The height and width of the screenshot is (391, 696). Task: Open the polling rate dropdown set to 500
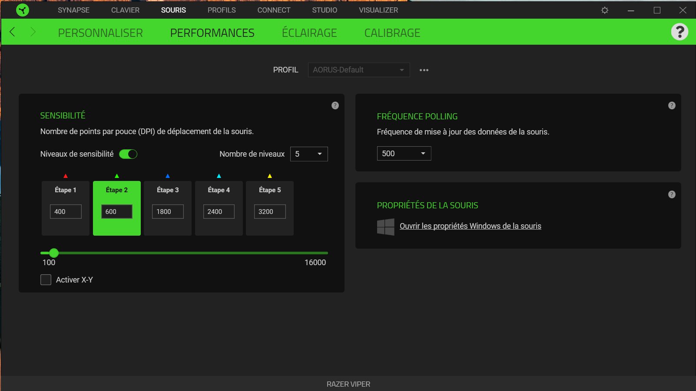(x=404, y=153)
